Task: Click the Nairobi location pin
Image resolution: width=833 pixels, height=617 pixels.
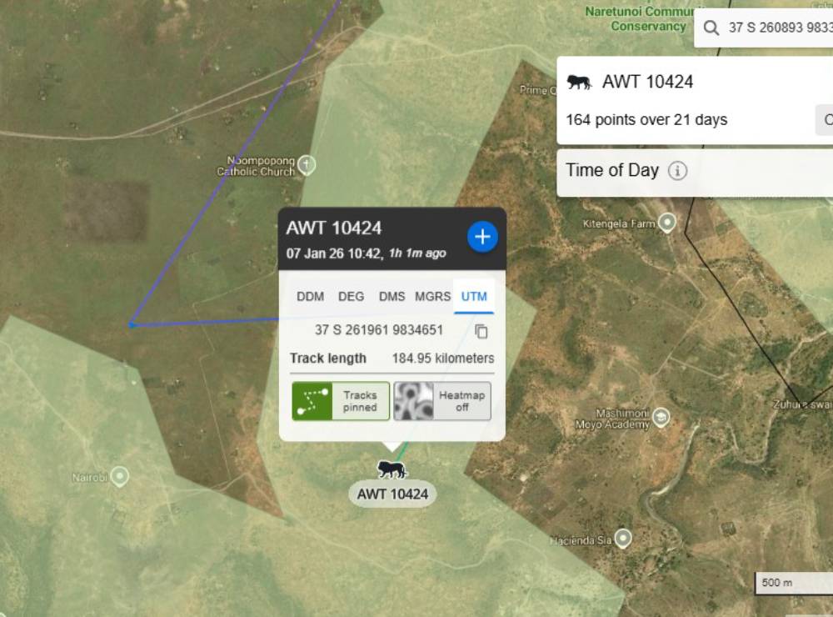Action: 120,477
